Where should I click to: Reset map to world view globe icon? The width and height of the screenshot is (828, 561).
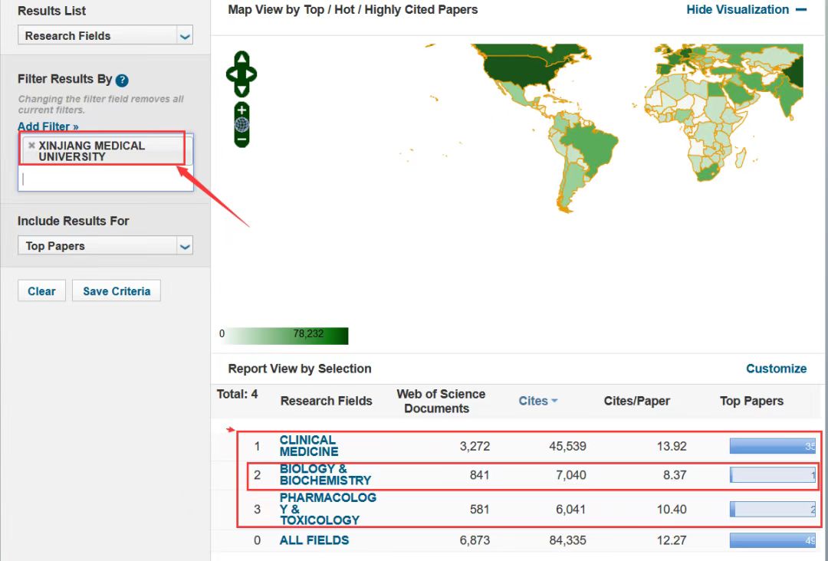[x=242, y=125]
